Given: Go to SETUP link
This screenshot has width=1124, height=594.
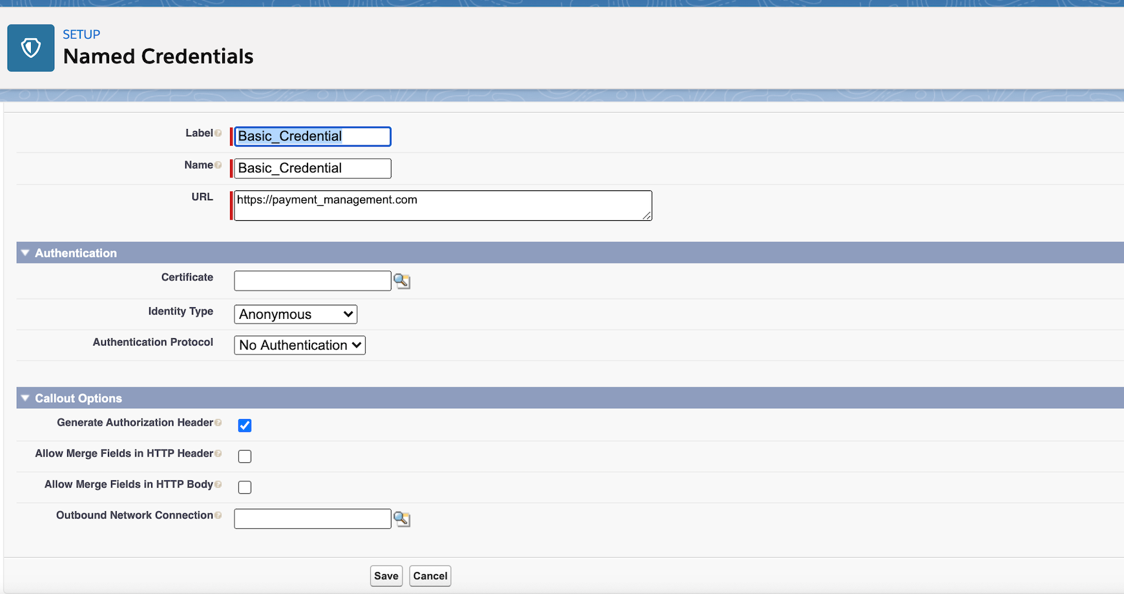Looking at the screenshot, I should tap(81, 34).
